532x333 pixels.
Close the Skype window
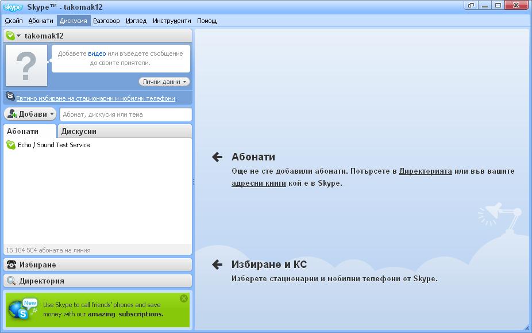click(x=516, y=5)
